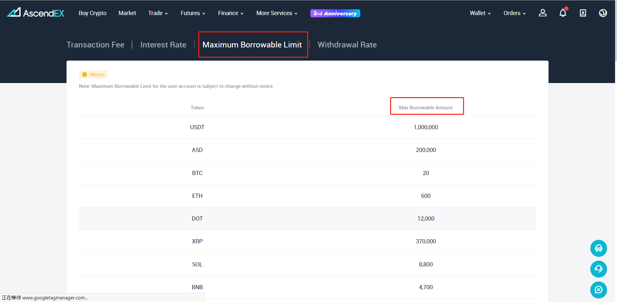This screenshot has width=617, height=302.
Task: Select the DOT token cell
Action: point(197,219)
